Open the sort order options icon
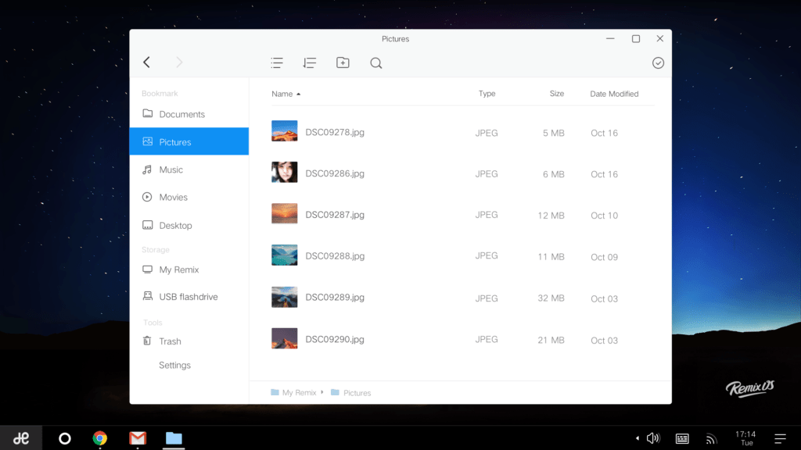Viewport: 801px width, 450px height. (x=310, y=62)
